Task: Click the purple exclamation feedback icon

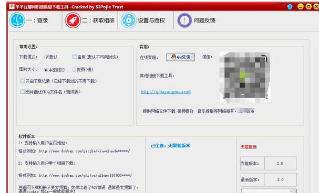Action: pyautogui.click(x=184, y=20)
